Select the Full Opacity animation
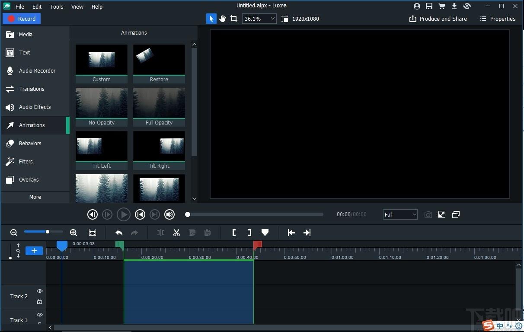Screen dimensions: 524x332 point(159,107)
